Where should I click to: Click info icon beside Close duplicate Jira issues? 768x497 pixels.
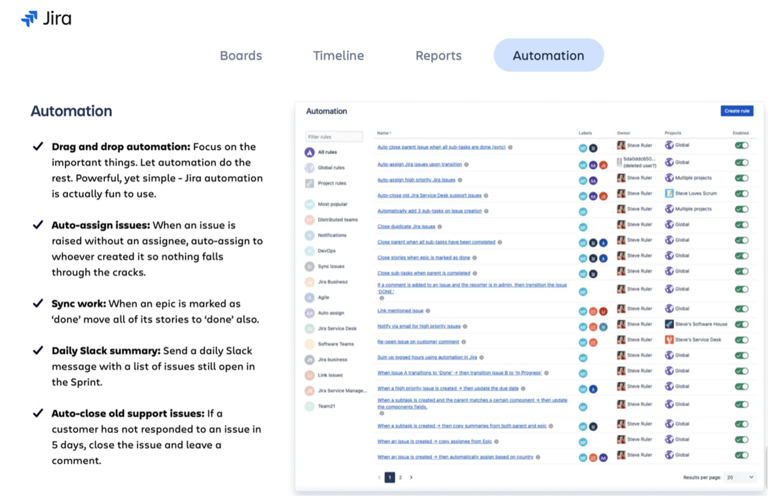(440, 227)
